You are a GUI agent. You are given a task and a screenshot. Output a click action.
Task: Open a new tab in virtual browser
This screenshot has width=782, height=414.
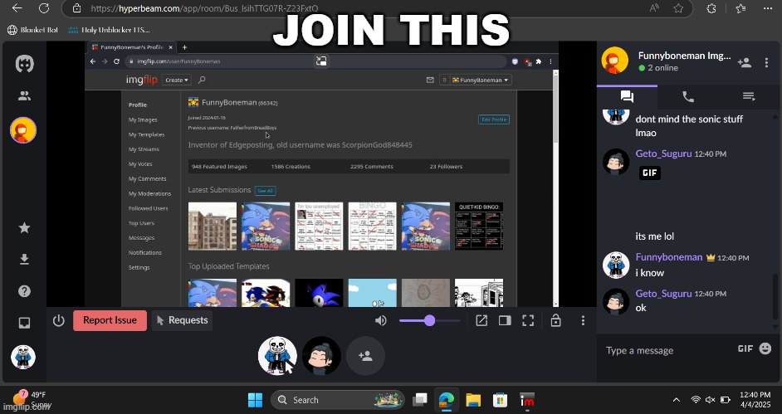pyautogui.click(x=184, y=47)
